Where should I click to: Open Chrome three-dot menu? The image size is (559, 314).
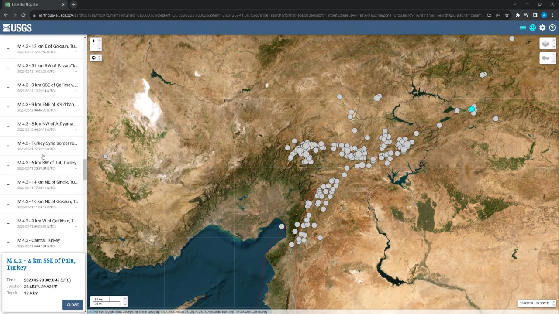(x=553, y=15)
